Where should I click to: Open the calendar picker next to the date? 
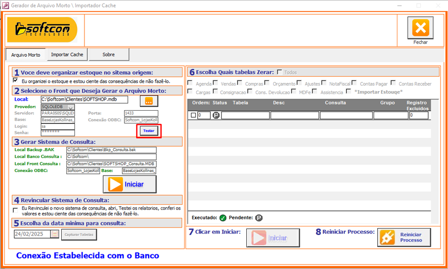click(55, 235)
